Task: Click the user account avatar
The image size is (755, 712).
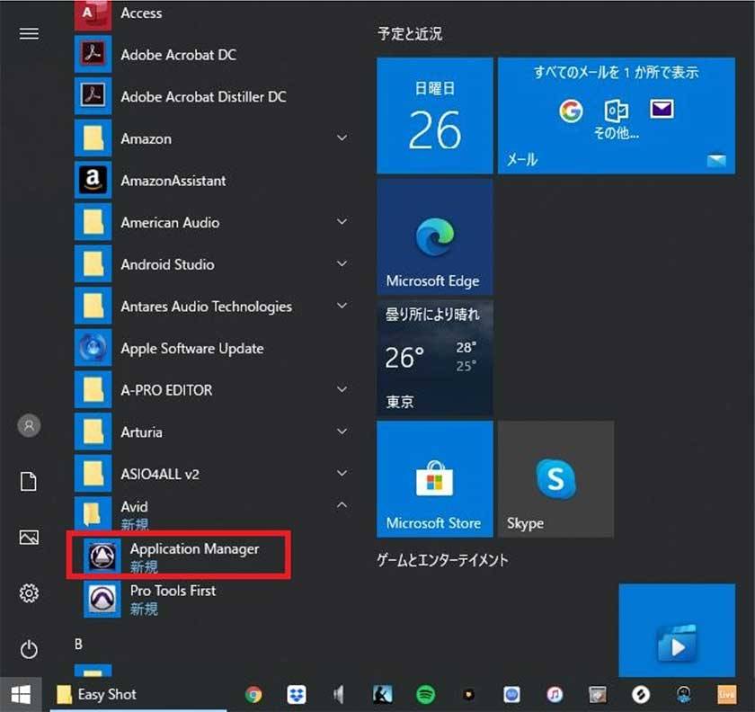Action: 29,425
